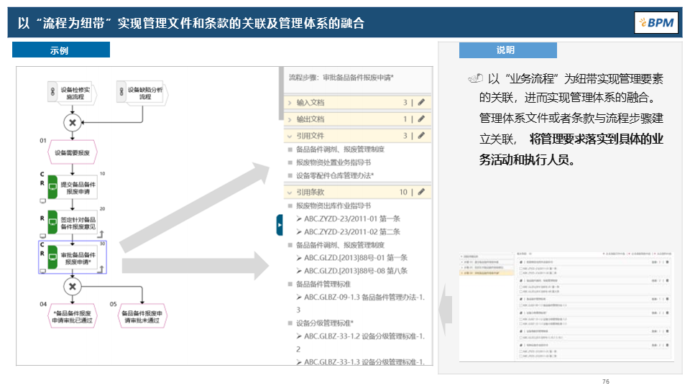Click the XOR gateway below 审批备品备件报废申请
The image size is (690, 388).
(x=73, y=287)
